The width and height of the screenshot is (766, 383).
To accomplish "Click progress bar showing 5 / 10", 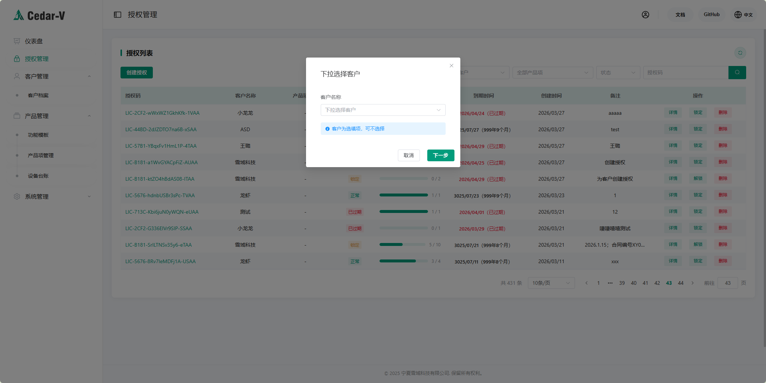I will click(403, 244).
